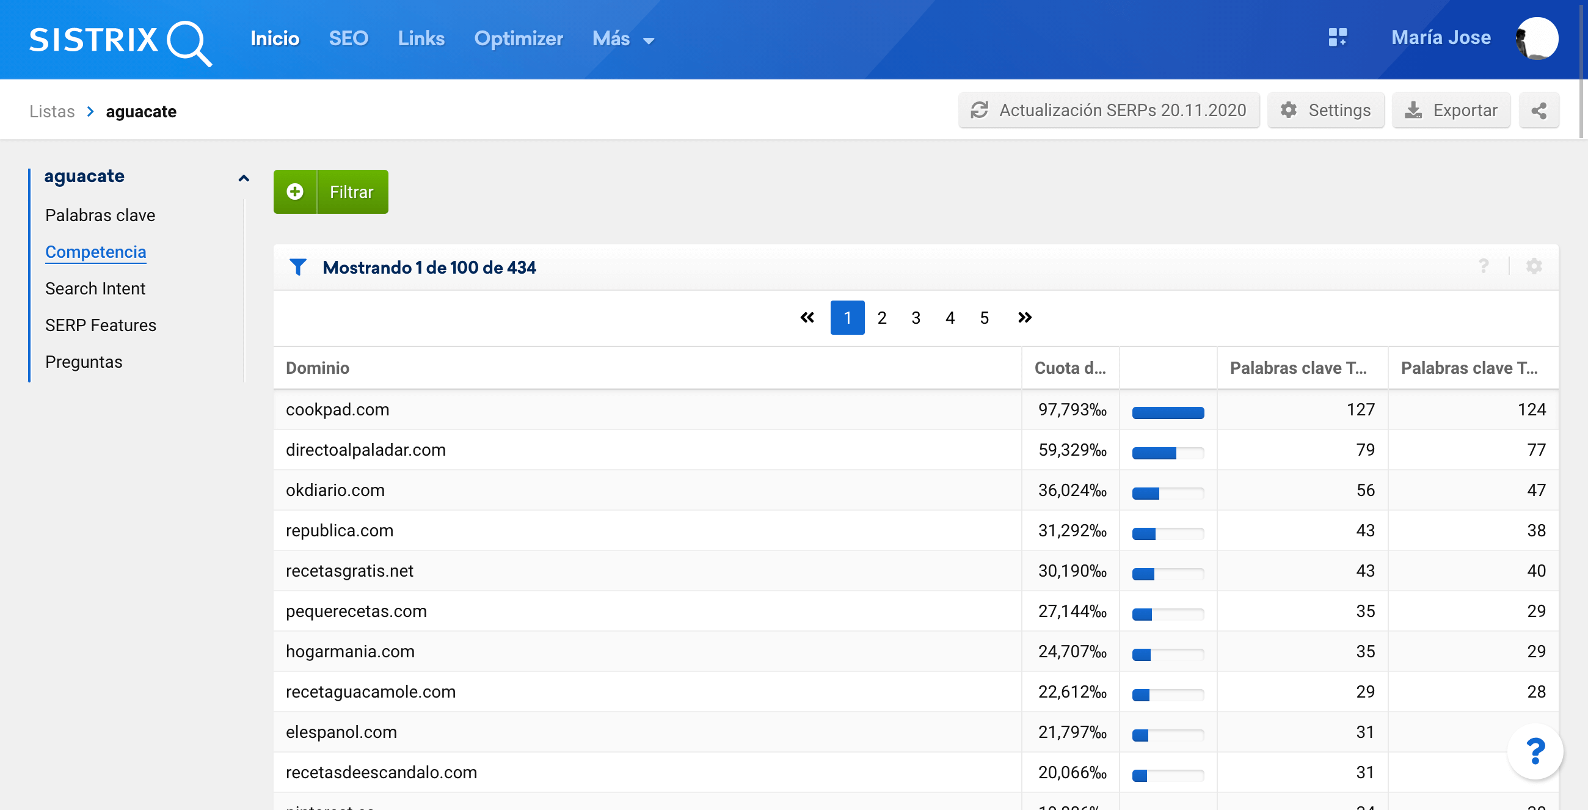
Task: Open the Optimizer menu item
Action: [x=518, y=39]
